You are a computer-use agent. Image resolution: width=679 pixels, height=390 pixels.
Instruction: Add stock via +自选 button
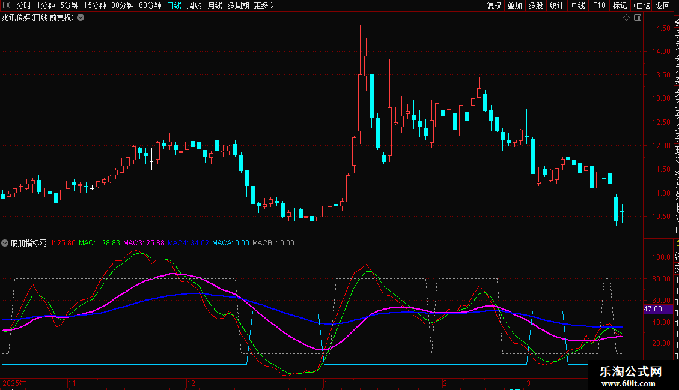[x=641, y=5]
